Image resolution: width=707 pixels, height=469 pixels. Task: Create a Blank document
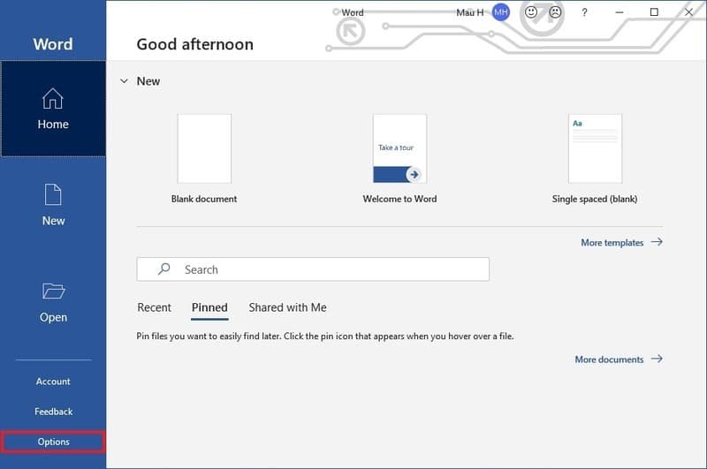coord(204,148)
